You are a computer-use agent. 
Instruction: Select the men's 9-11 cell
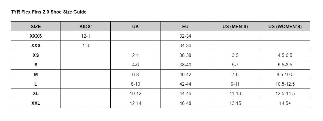click(235, 84)
